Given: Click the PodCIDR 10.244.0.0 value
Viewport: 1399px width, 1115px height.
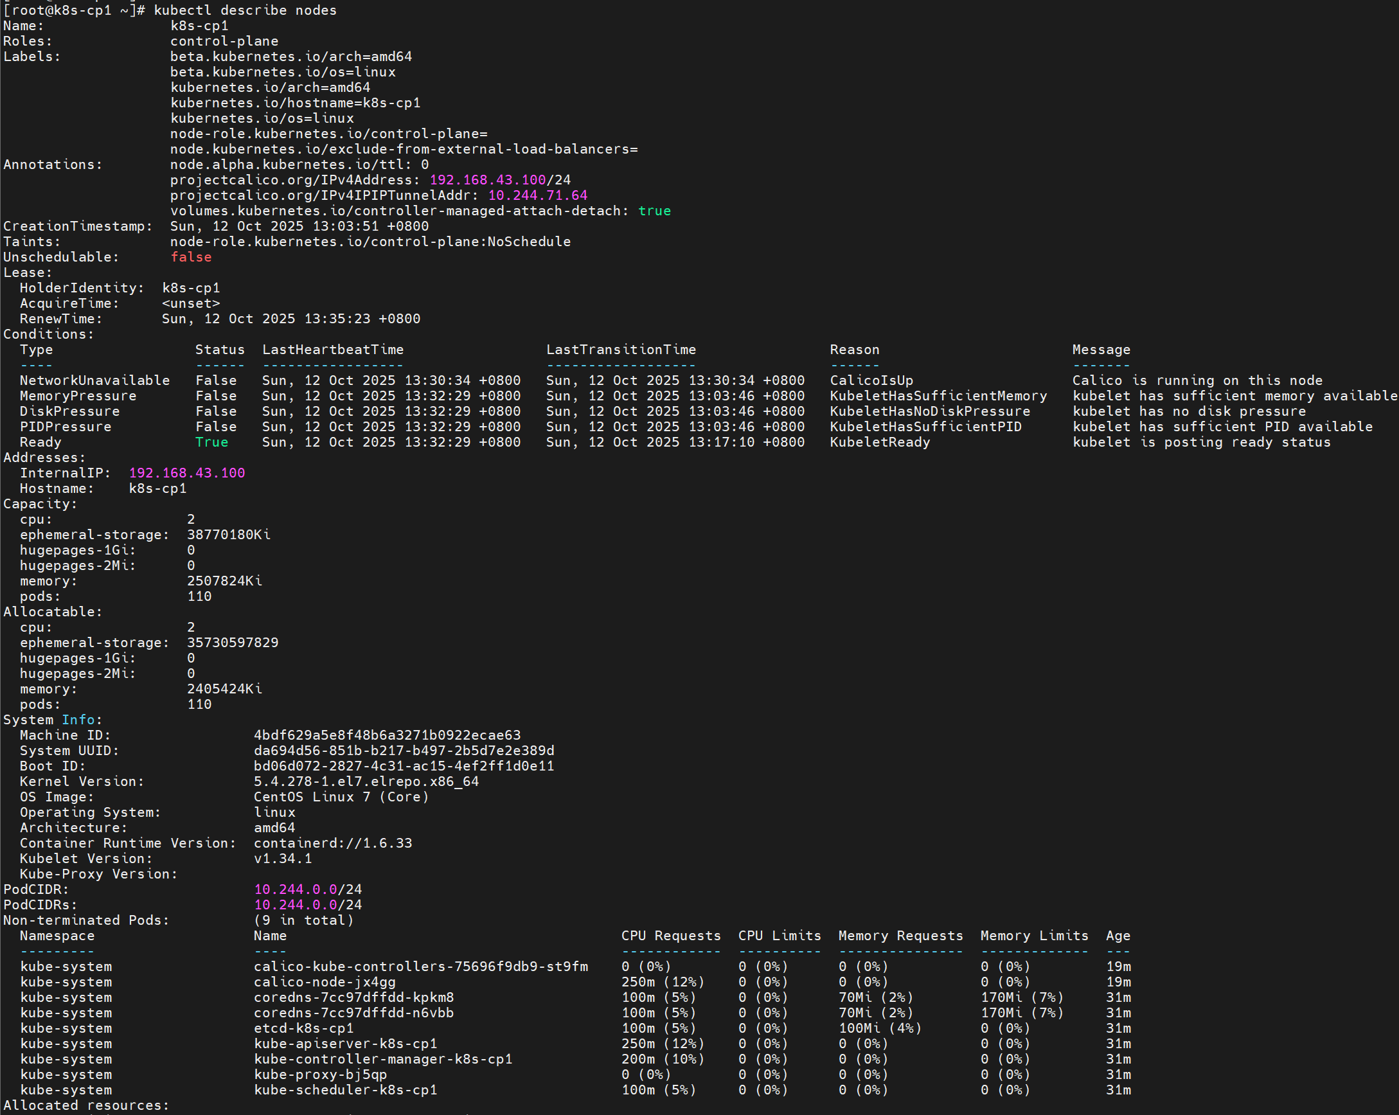Looking at the screenshot, I should [x=295, y=889].
